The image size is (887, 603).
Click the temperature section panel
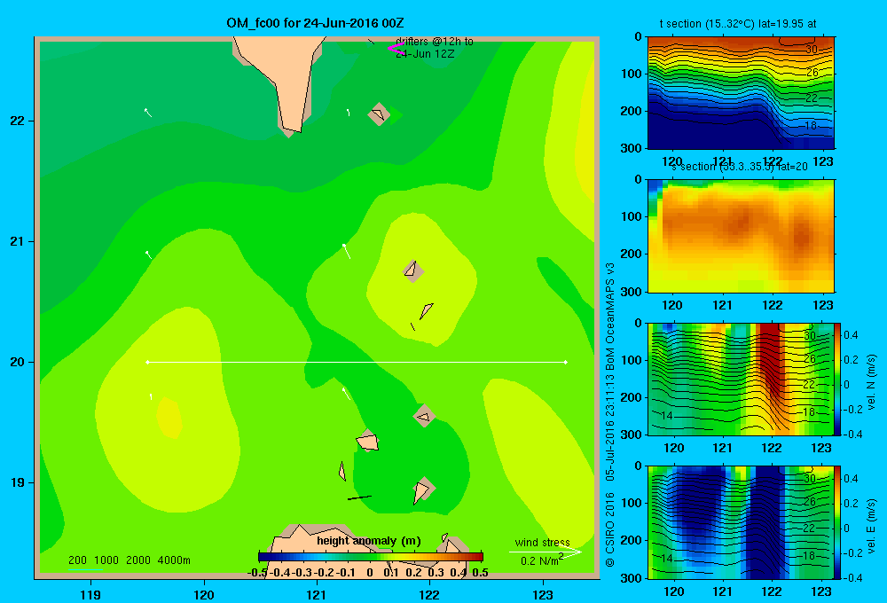click(741, 93)
